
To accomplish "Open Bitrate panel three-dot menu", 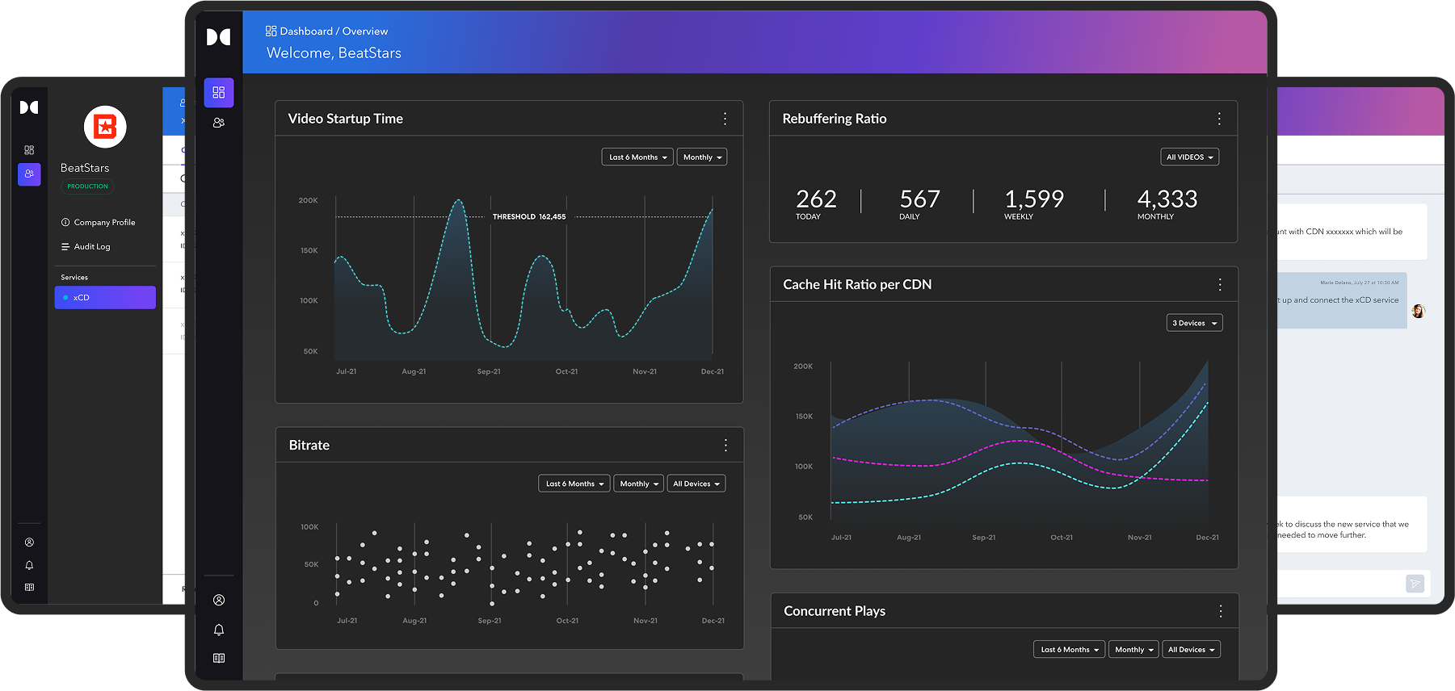I will [725, 446].
